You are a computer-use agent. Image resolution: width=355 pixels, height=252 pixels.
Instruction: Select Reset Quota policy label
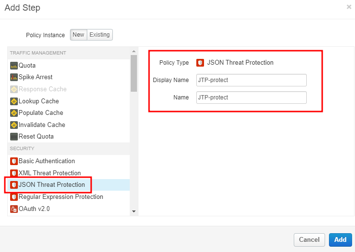tap(36, 137)
